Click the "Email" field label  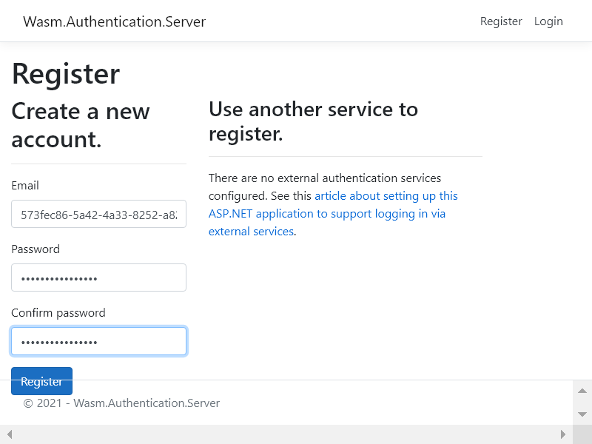(25, 186)
